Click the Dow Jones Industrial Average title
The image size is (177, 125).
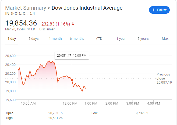[x=87, y=8]
